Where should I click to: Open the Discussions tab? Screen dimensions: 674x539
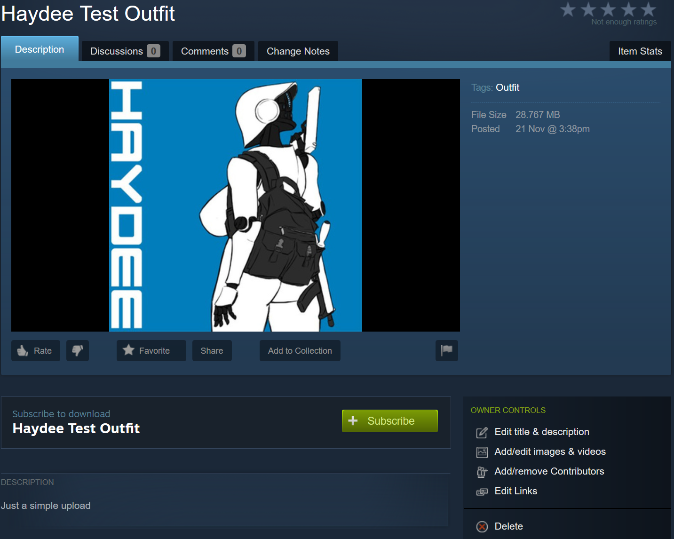125,51
